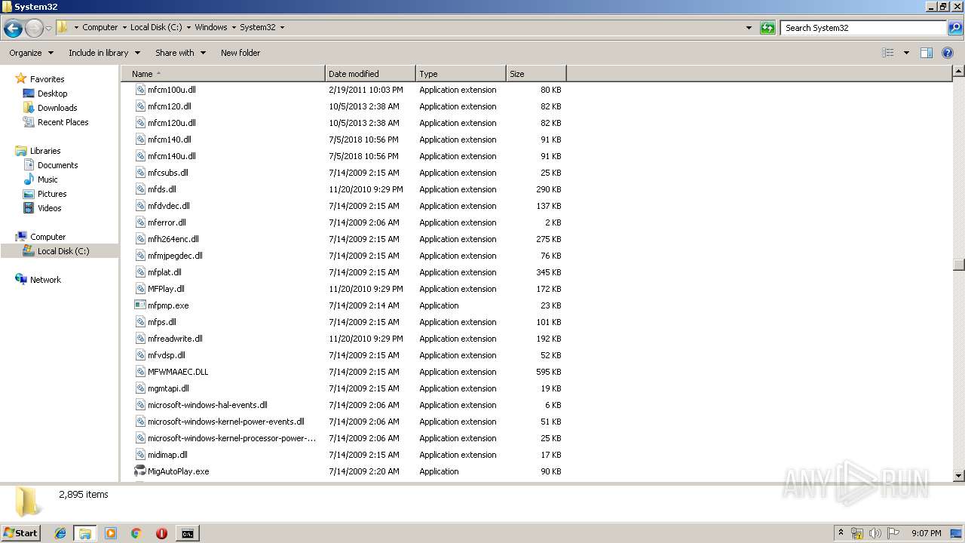
Task: Launch Internet Explorer from taskbar
Action: click(x=60, y=533)
